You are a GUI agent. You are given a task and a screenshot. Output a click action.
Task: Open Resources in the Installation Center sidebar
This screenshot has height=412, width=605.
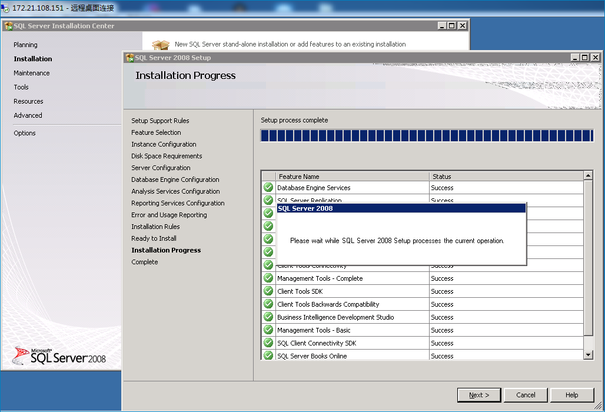point(29,101)
